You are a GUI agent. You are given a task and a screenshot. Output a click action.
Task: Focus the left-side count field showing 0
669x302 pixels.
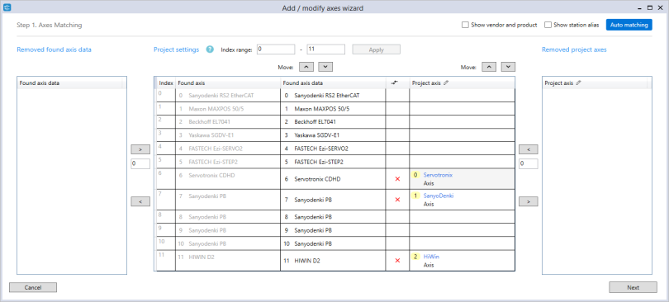tap(140, 163)
